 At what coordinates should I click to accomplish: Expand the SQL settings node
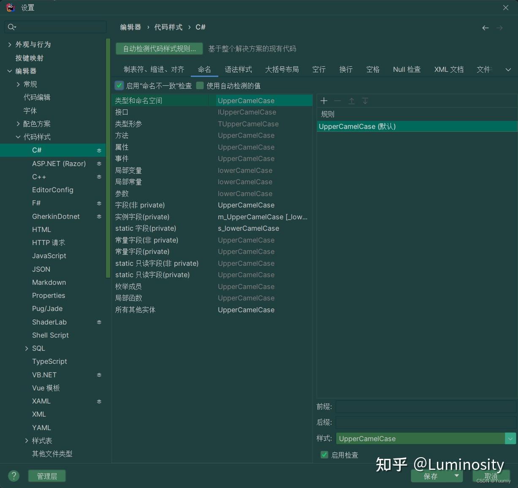(x=27, y=348)
